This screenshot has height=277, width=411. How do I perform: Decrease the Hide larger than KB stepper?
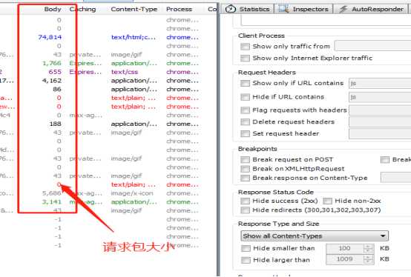click(368, 262)
